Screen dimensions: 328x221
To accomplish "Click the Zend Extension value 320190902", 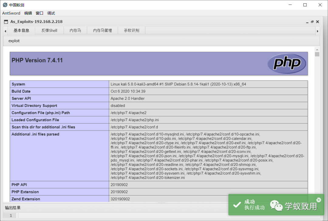I will pyautogui.click(x=120, y=199).
